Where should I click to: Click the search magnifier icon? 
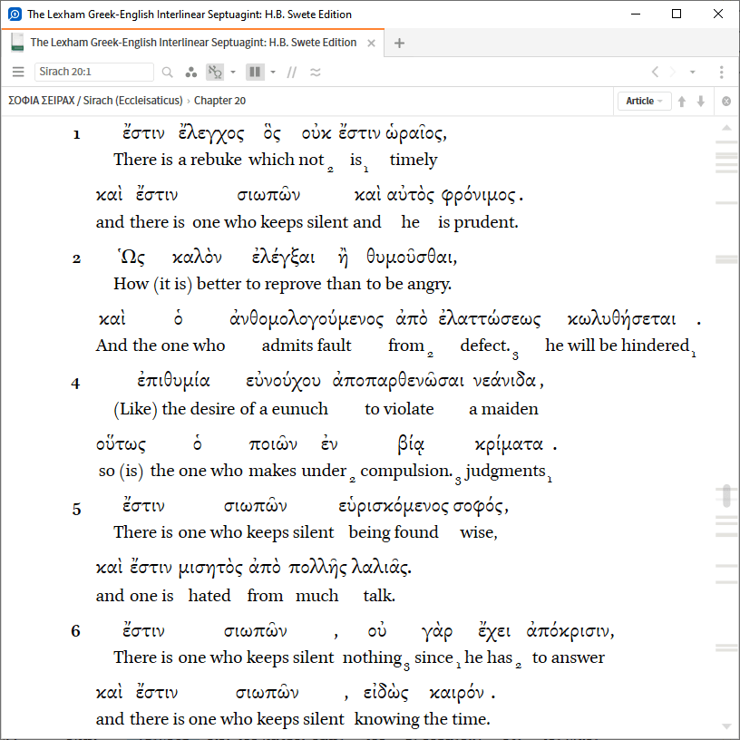168,73
